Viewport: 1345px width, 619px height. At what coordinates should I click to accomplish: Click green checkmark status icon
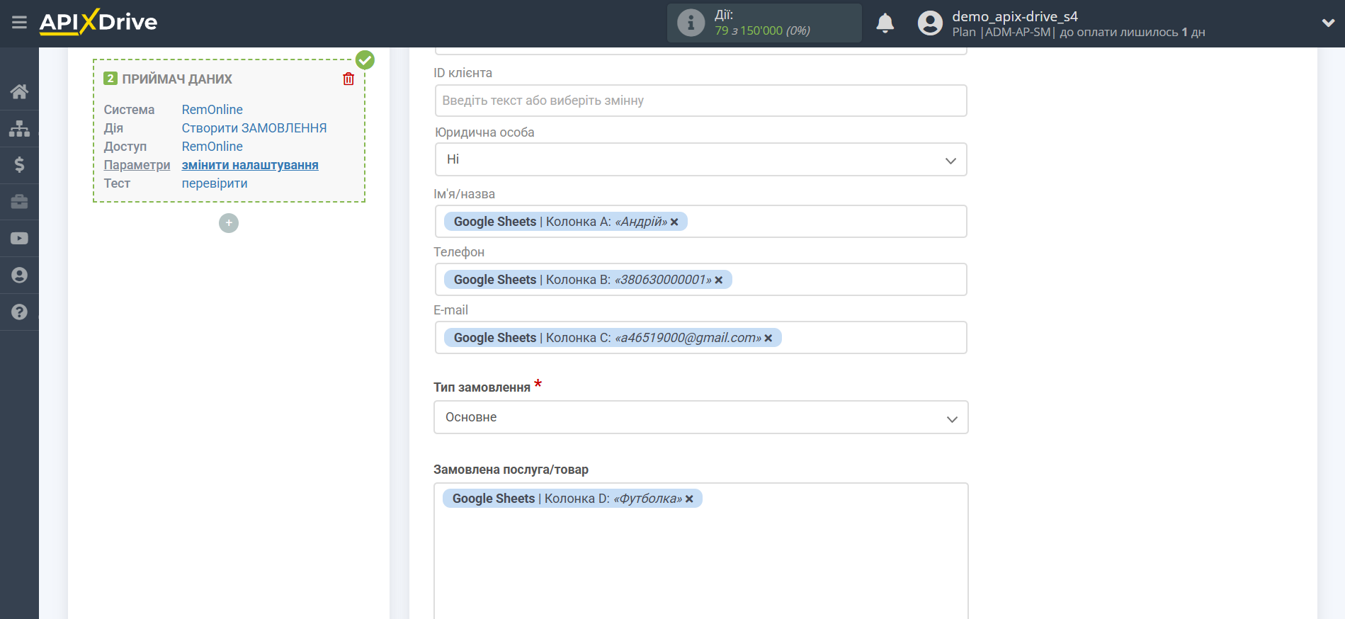tap(365, 60)
